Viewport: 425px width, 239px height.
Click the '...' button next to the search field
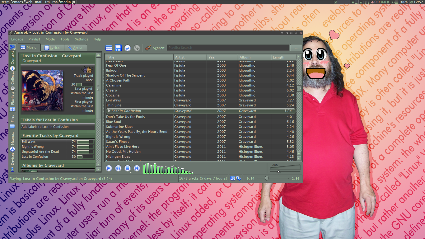[296, 48]
